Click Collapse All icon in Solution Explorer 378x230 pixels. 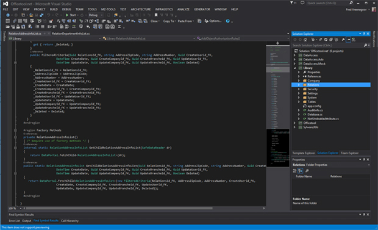[331, 40]
